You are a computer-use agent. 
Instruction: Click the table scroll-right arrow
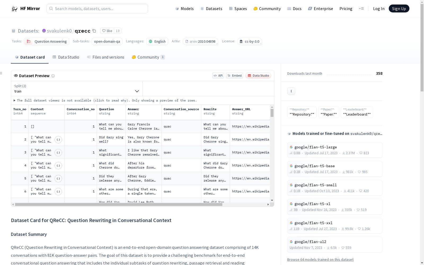click(268, 205)
